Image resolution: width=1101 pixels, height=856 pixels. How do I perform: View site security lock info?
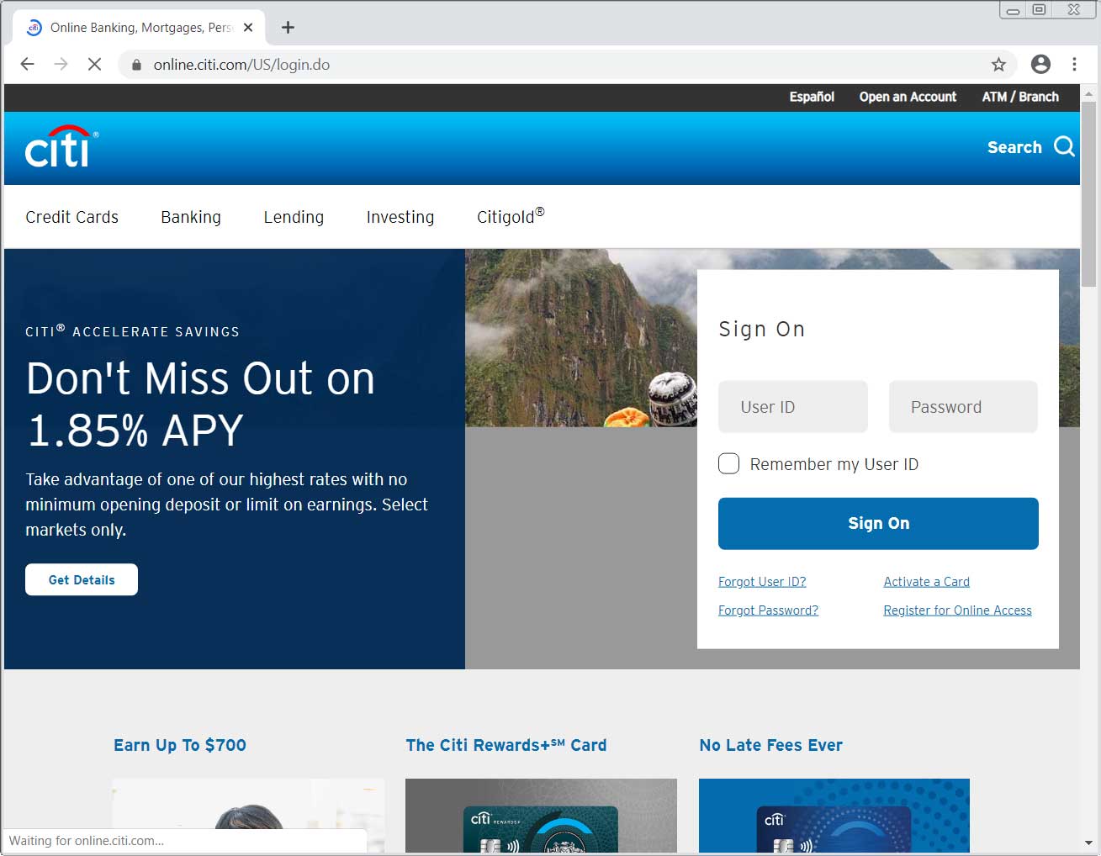136,65
